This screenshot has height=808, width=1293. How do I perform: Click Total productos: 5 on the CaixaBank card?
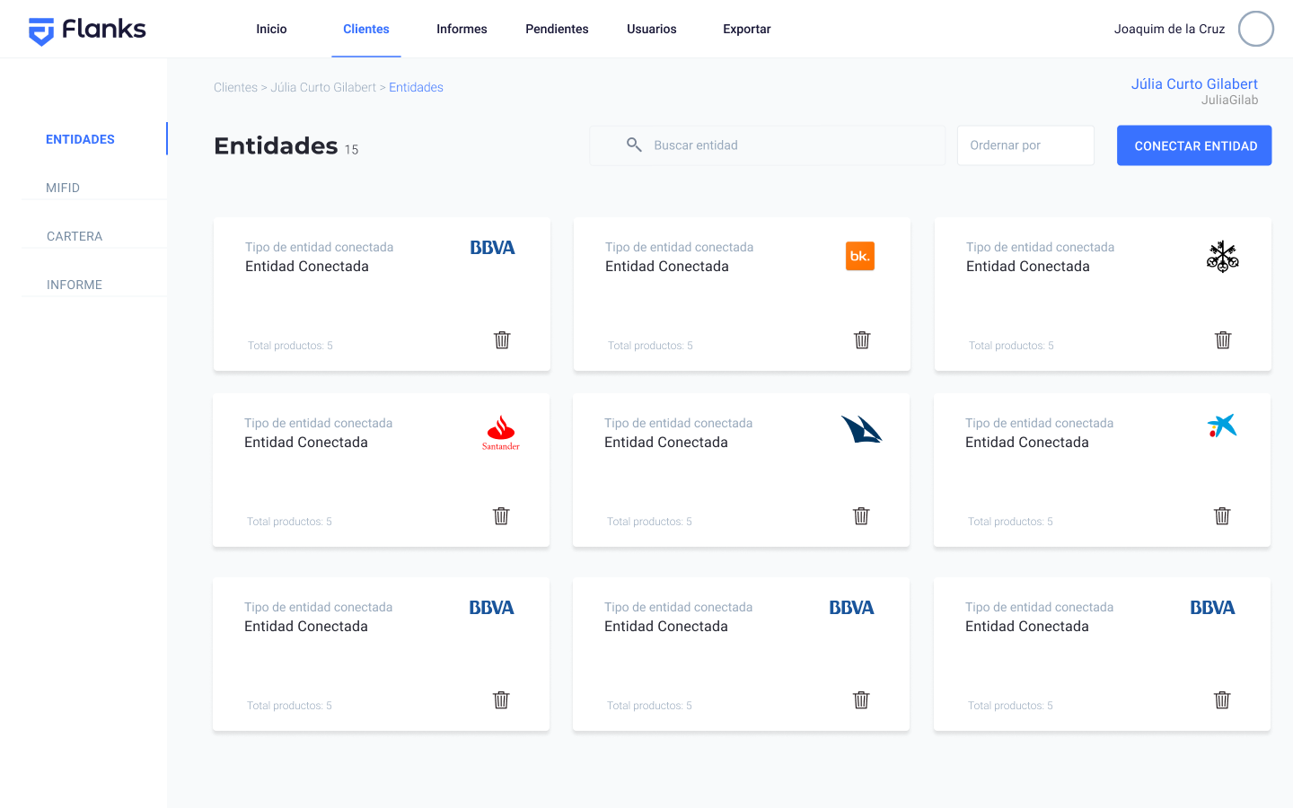tap(1010, 522)
